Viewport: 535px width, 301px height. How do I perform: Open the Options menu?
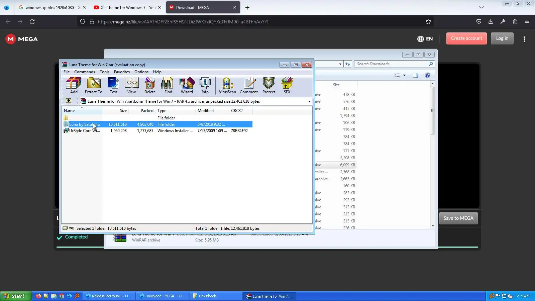(141, 72)
